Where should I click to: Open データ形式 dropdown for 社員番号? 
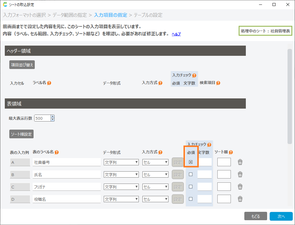pos(121,162)
